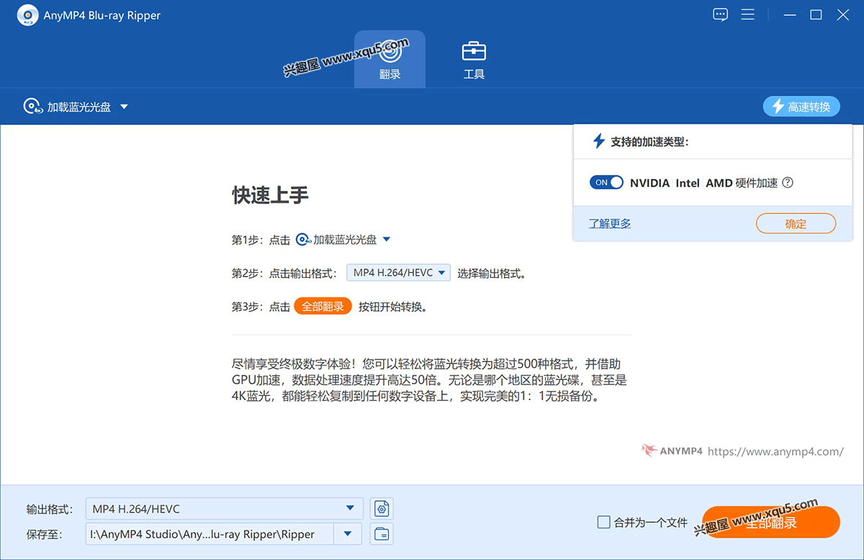The image size is (864, 560).
Task: Click the AnyMP4 Blu-ray Ripper app icon
Action: 27,15
